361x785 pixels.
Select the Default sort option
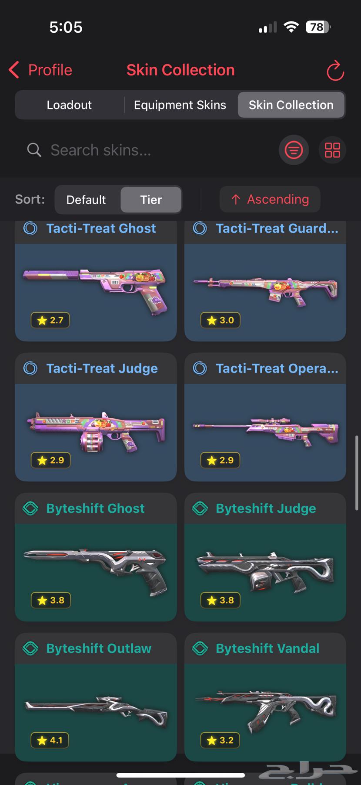coord(86,200)
